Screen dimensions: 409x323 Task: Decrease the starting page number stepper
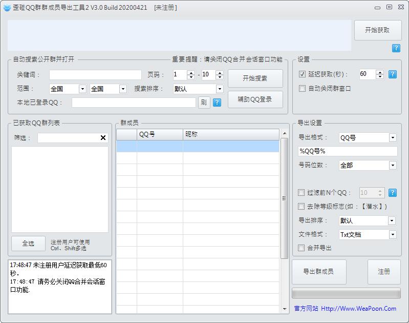click(191, 77)
